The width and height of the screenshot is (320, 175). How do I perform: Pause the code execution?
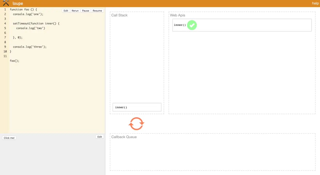(85, 11)
